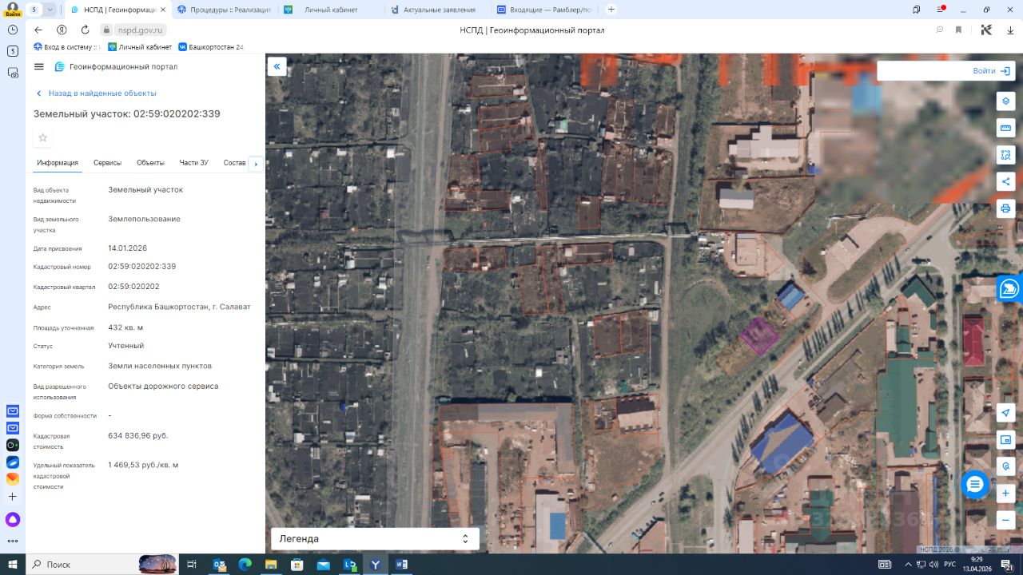Image resolution: width=1023 pixels, height=575 pixels.
Task: Open the Alice assistant purple icon
Action: 13,520
